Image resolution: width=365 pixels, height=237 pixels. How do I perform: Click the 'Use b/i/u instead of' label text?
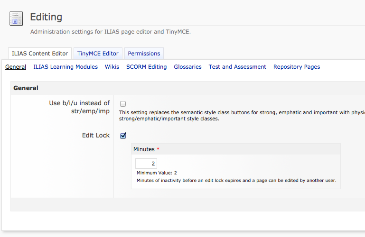[x=79, y=103]
